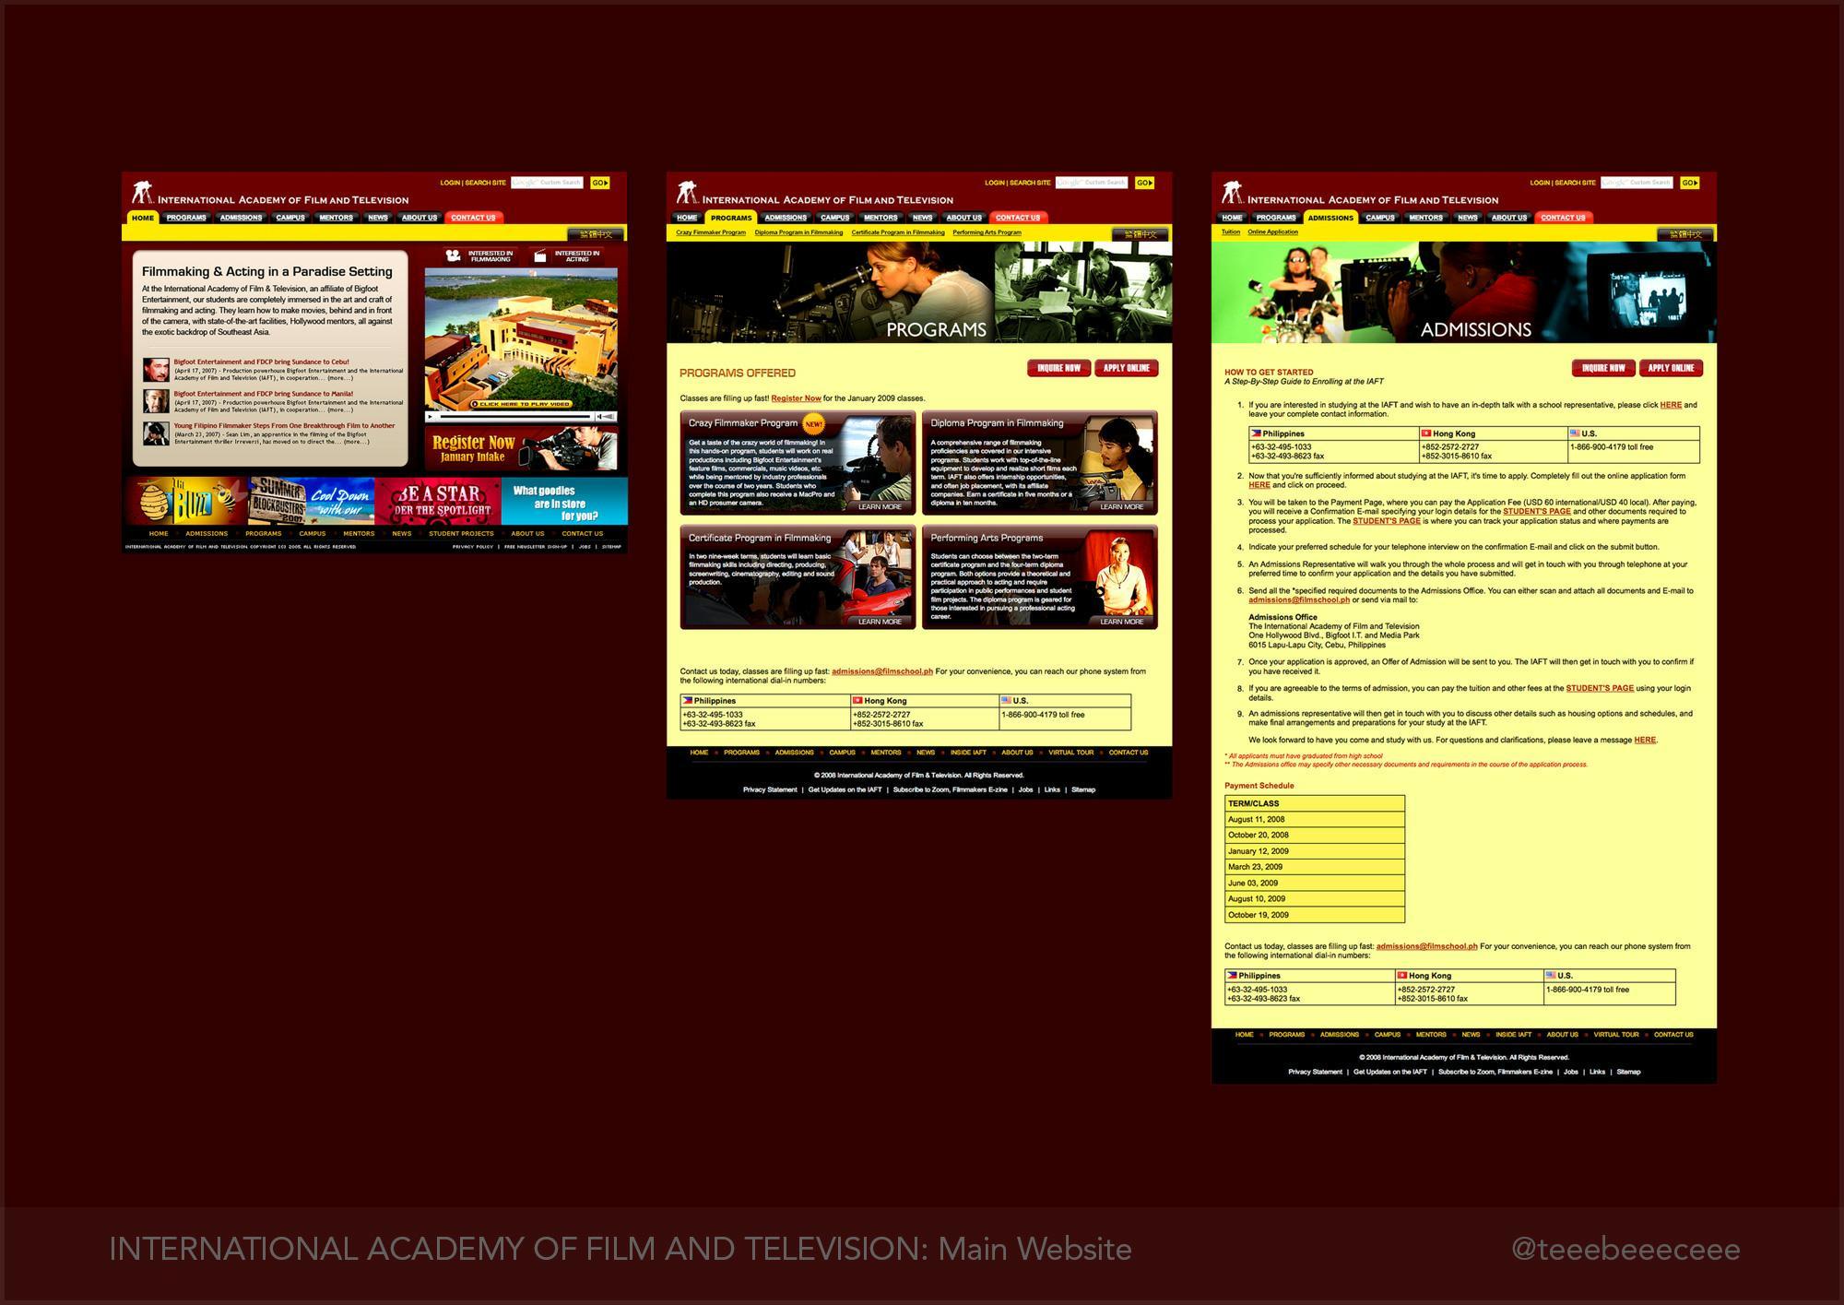Select the Mentors tab on the Programs page
1844x1305 pixels.
(881, 218)
